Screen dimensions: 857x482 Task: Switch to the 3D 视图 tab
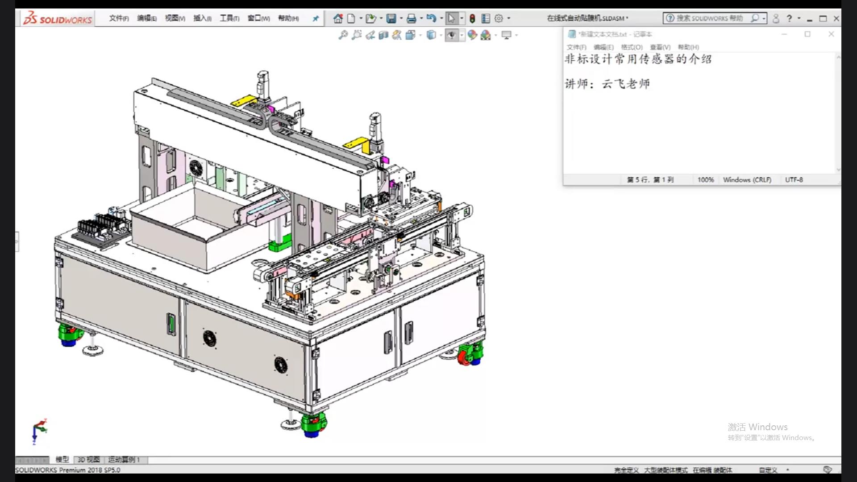coord(89,459)
